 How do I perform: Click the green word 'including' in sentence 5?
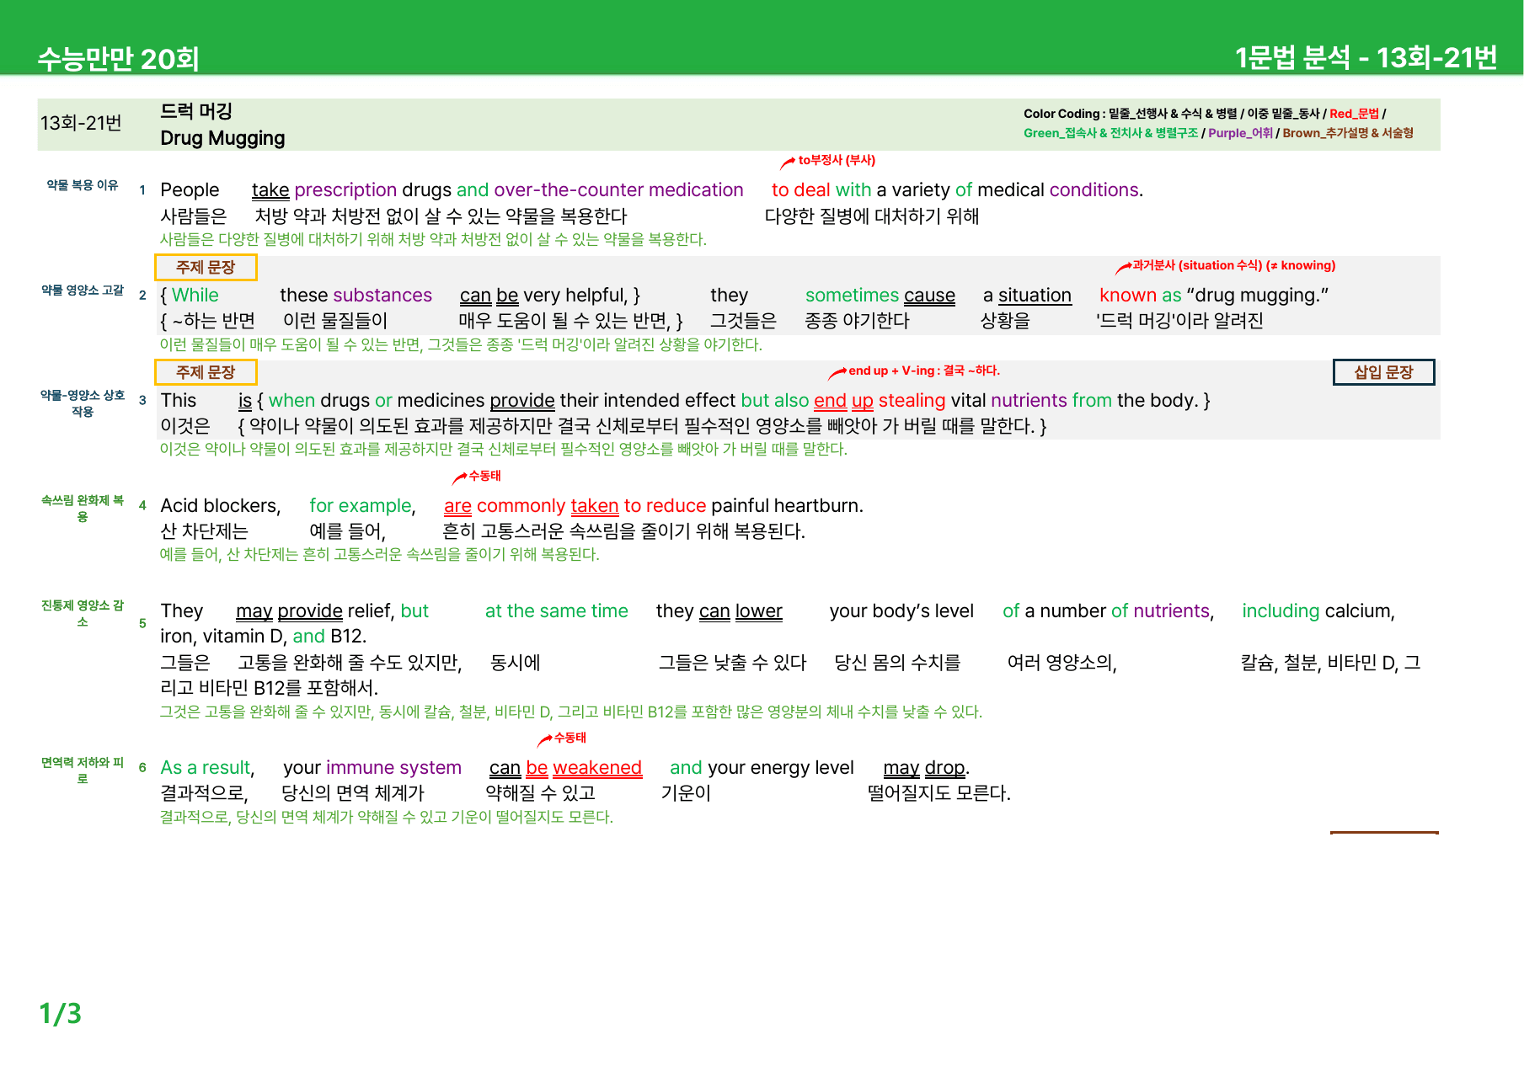(x=1281, y=611)
